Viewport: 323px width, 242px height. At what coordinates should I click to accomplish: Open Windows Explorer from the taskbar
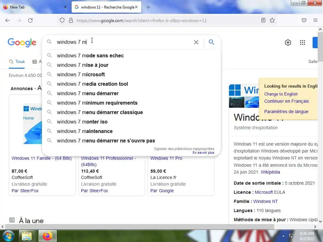27,236
